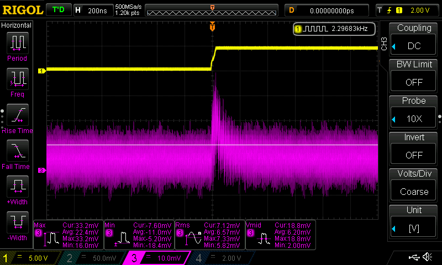This screenshot has height=265, width=442.
Task: Select the +Width measurement icon
Action: tap(17, 187)
